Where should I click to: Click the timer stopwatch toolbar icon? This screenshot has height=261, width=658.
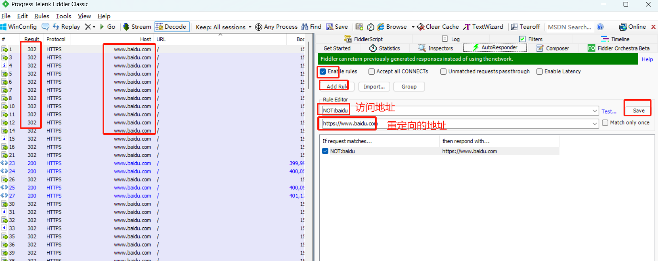point(371,27)
